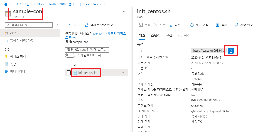Click the sample-con container icon
This screenshot has height=132, width=253.
point(8,14)
